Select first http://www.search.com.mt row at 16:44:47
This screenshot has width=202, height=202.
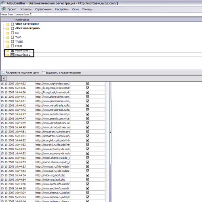pos(53,114)
